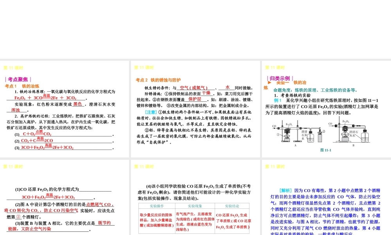
Task: Click the table cell starting 取少量反应后的固体
Action: tap(157, 220)
